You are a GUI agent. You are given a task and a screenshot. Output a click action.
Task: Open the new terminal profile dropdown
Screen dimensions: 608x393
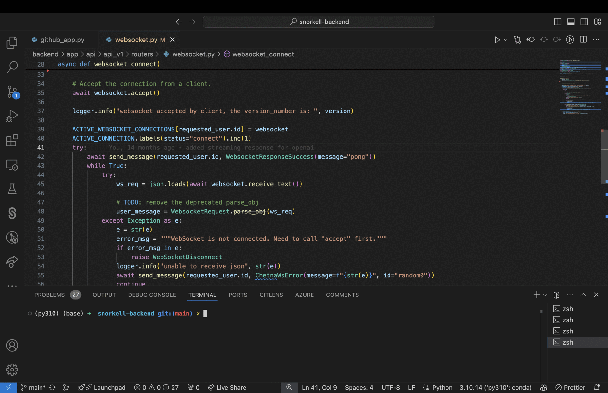[x=545, y=295]
